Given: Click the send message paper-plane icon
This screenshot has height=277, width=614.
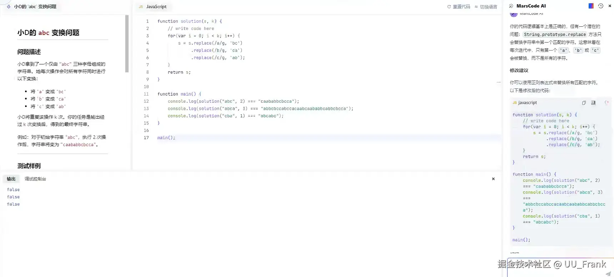Looking at the screenshot, I should (608, 273).
